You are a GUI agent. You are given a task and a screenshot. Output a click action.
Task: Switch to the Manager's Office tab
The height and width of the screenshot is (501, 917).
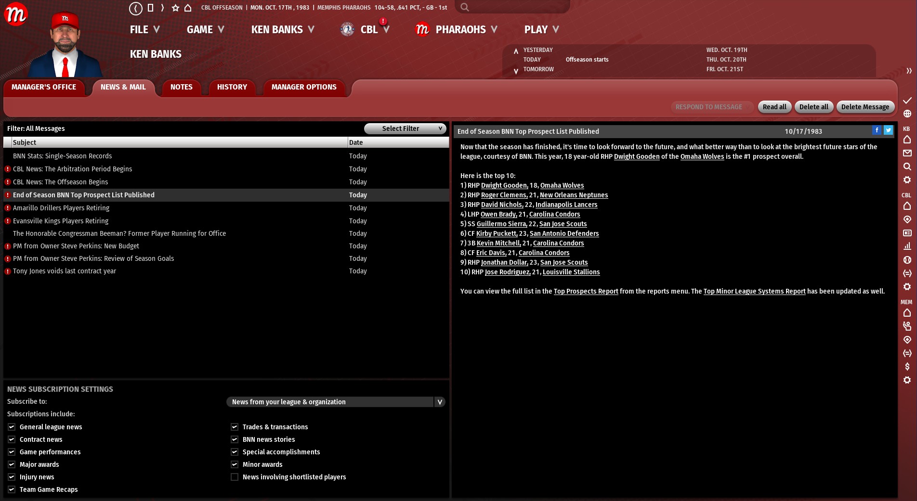tap(44, 87)
